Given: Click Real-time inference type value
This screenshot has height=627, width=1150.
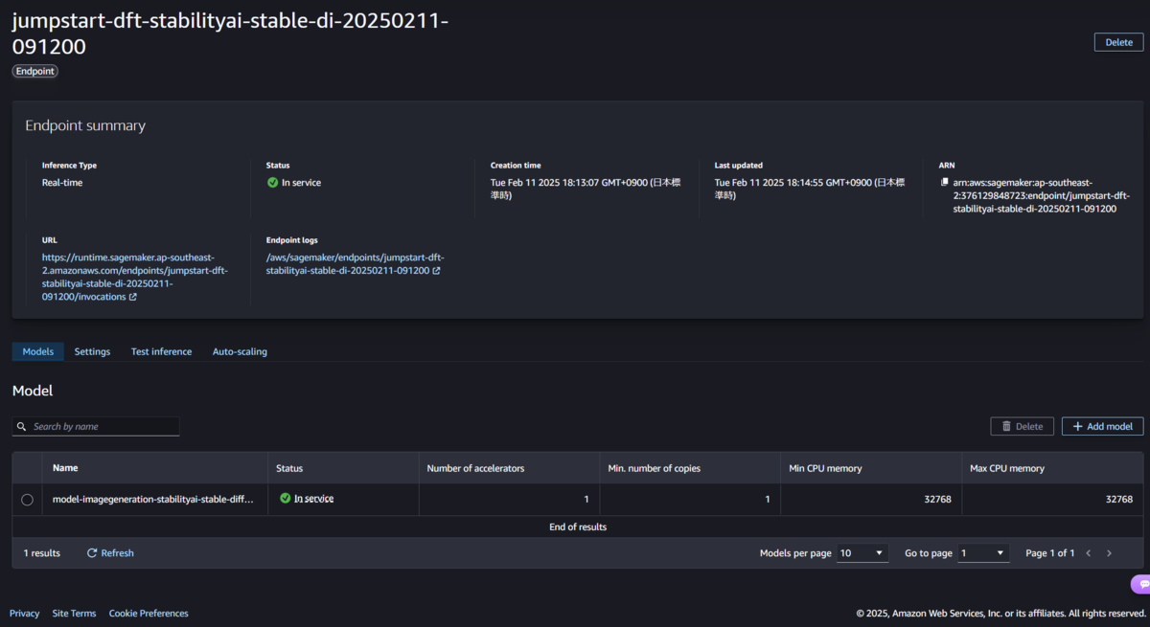Looking at the screenshot, I should click(x=62, y=182).
